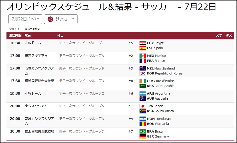Click the soccer pictogram icon
Image resolution: width=237 pixels, height=143 pixels.
tap(50, 19)
